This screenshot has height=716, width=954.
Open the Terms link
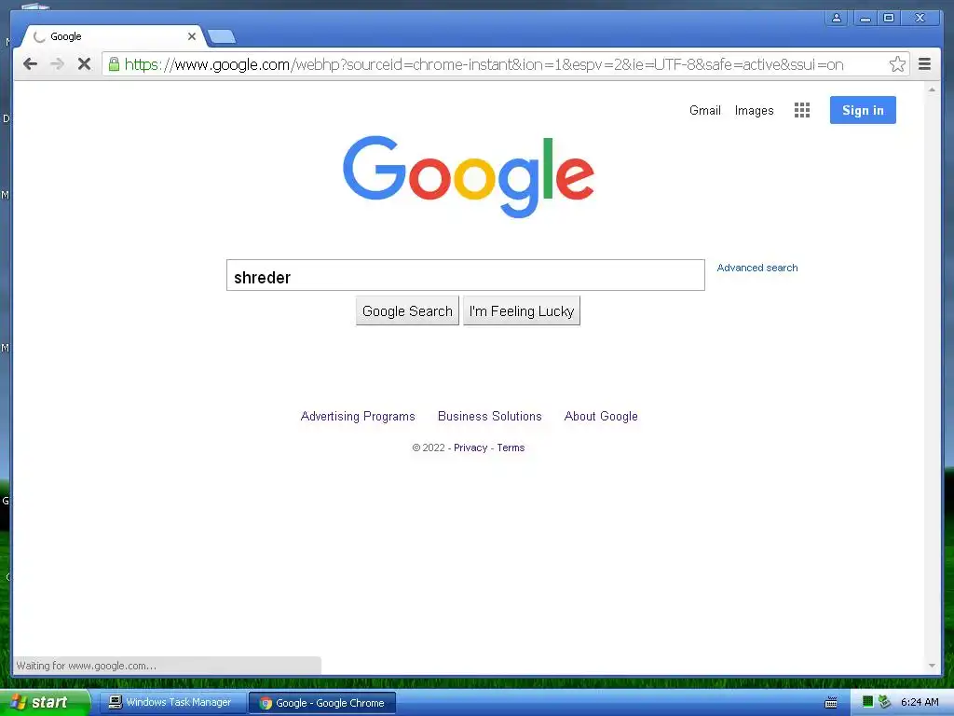pos(511,447)
